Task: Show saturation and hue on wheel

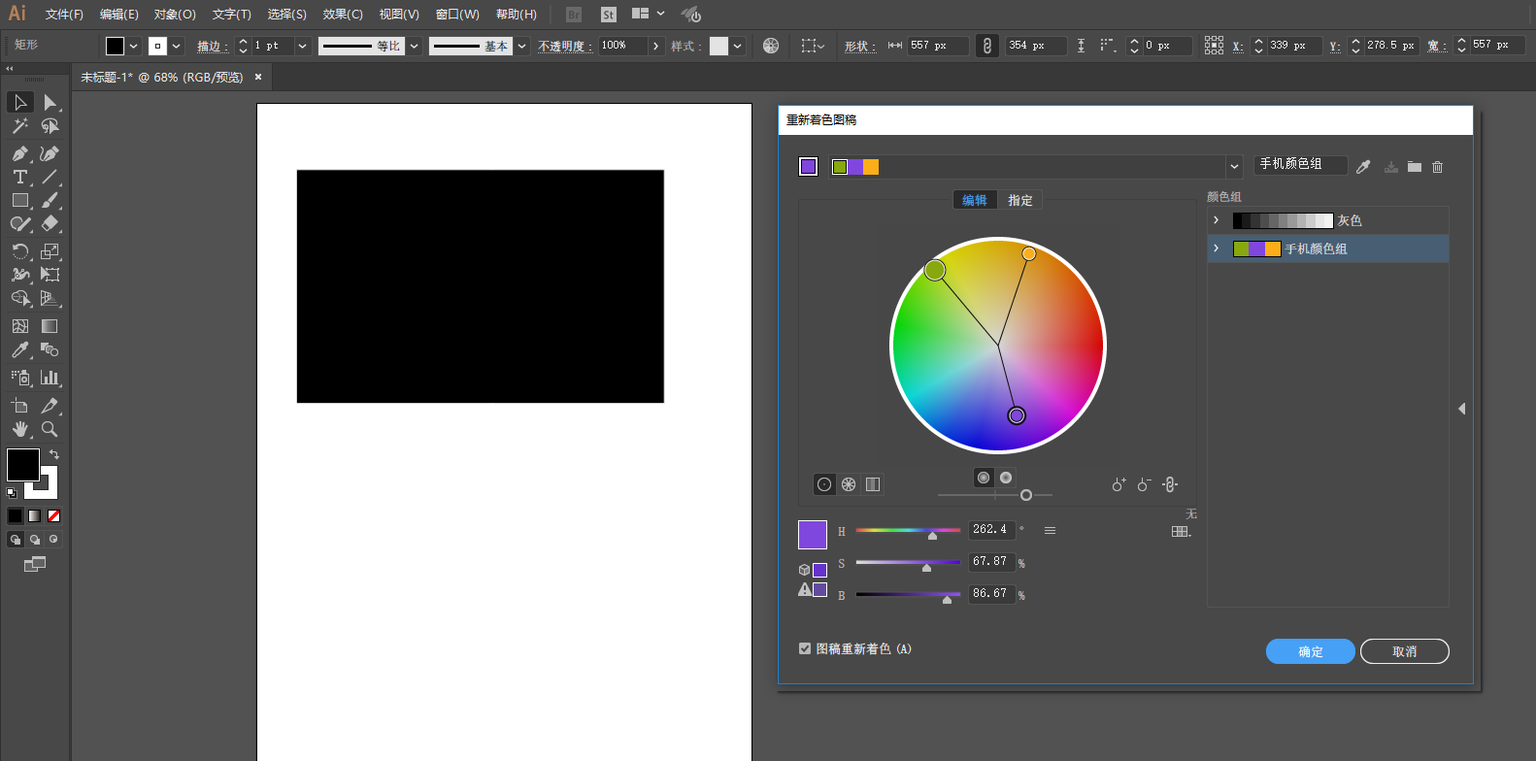Action: [984, 478]
